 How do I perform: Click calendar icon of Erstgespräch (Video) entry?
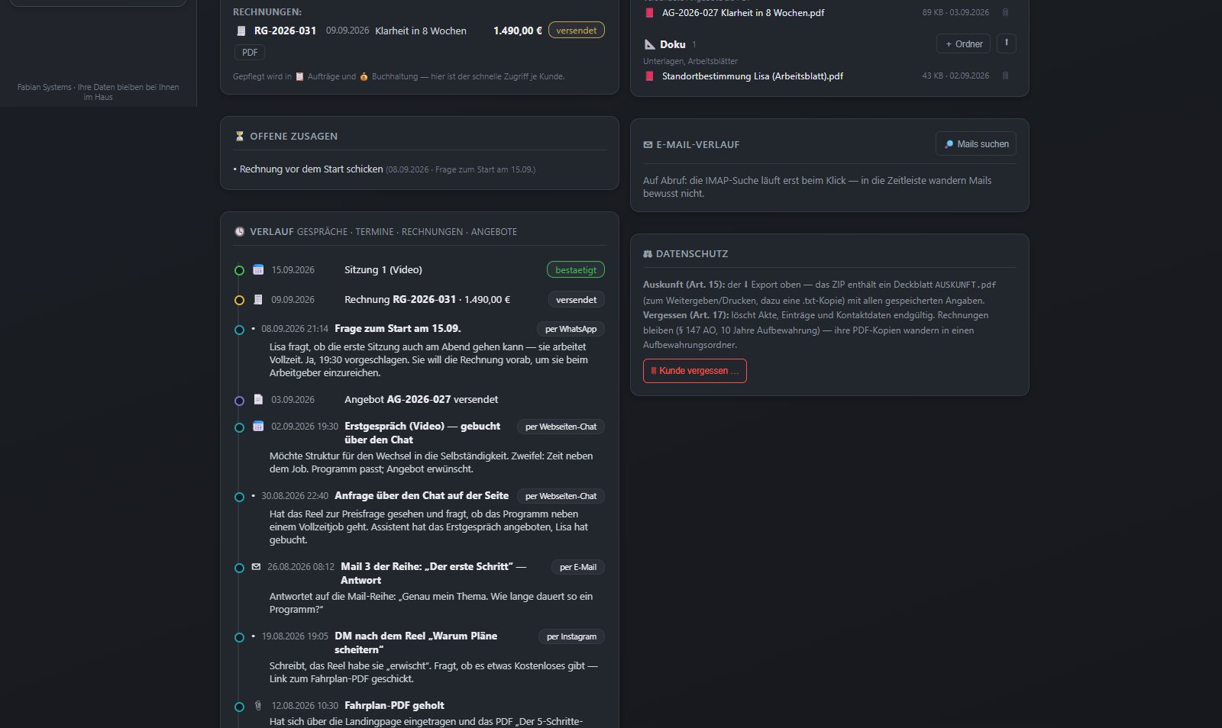(258, 426)
